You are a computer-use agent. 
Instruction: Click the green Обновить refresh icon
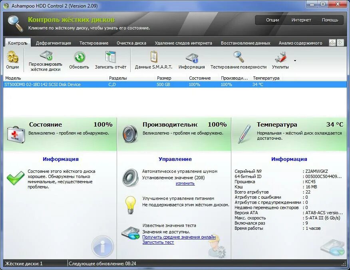click(80, 57)
